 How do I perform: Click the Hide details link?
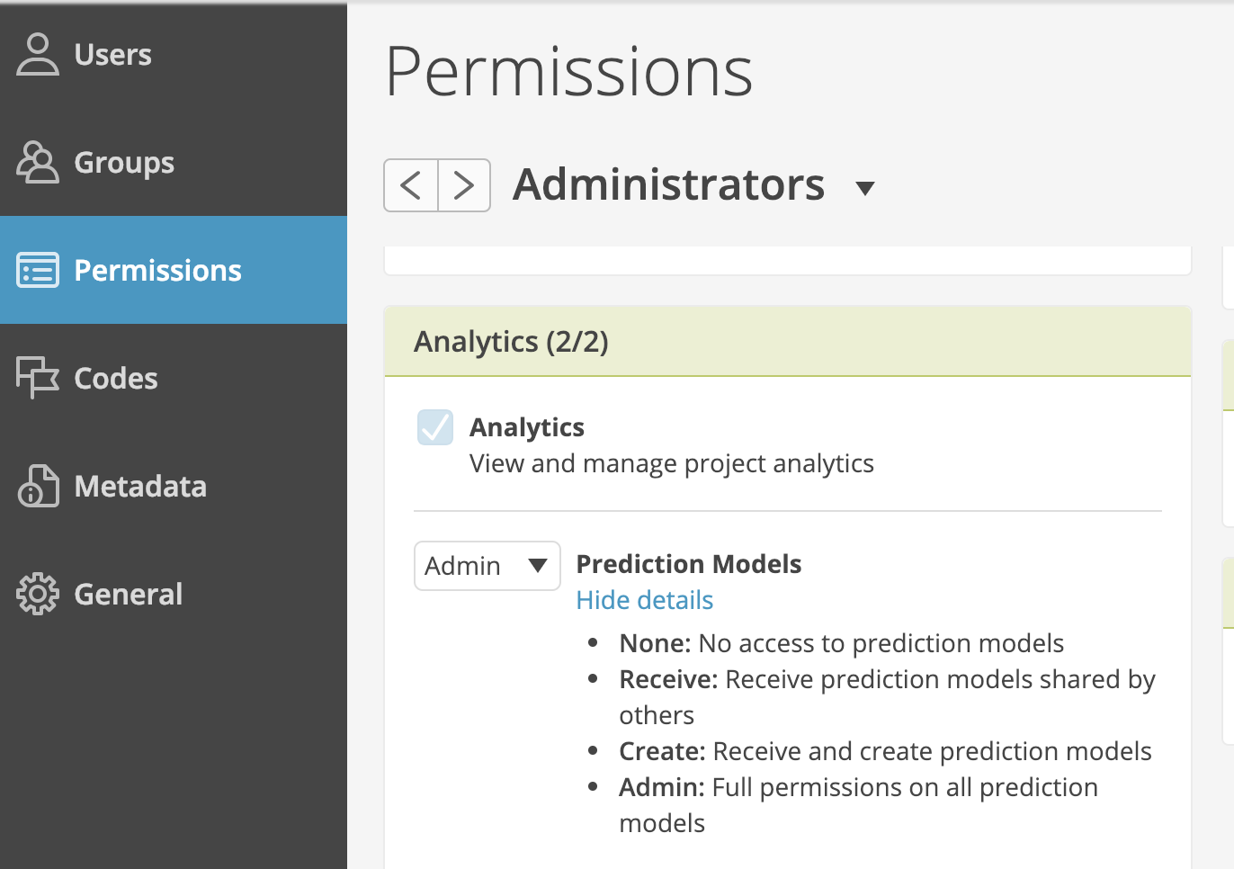(645, 600)
